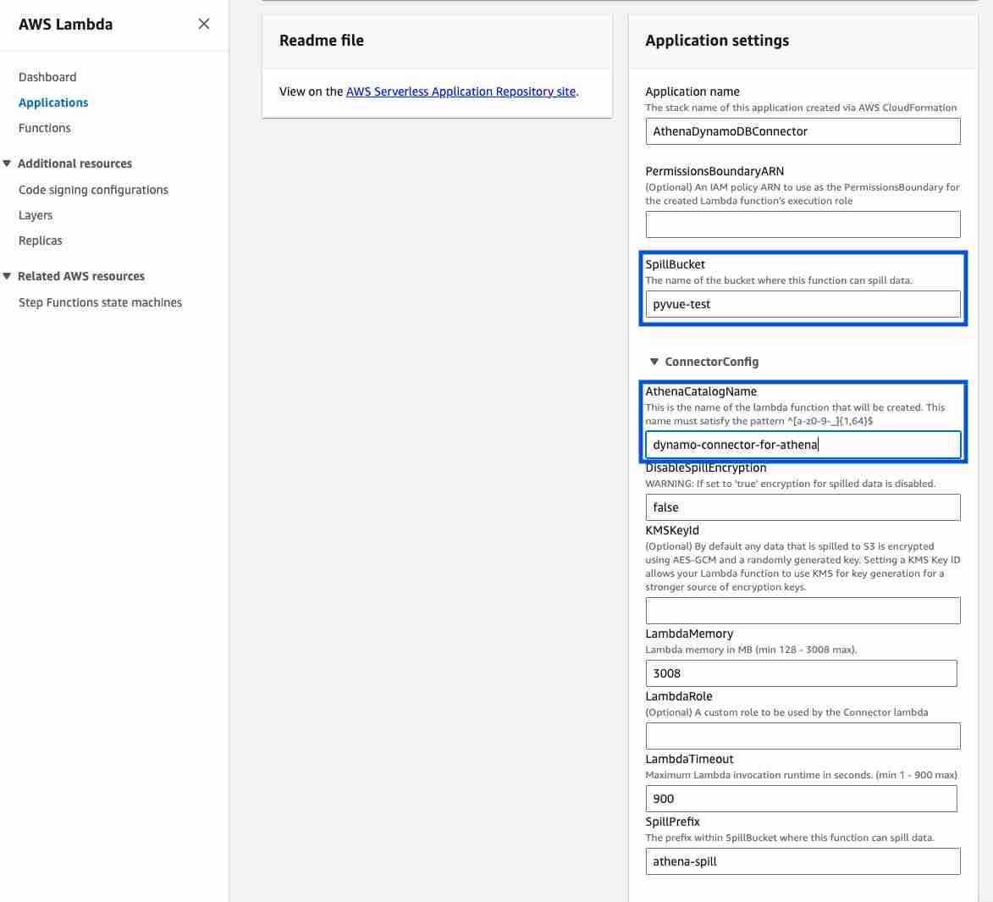Open Functions in the sidebar
993x902 pixels.
[x=44, y=128]
